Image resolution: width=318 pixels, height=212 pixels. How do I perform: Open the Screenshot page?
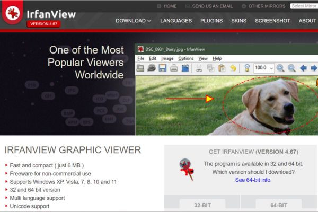point(272,21)
